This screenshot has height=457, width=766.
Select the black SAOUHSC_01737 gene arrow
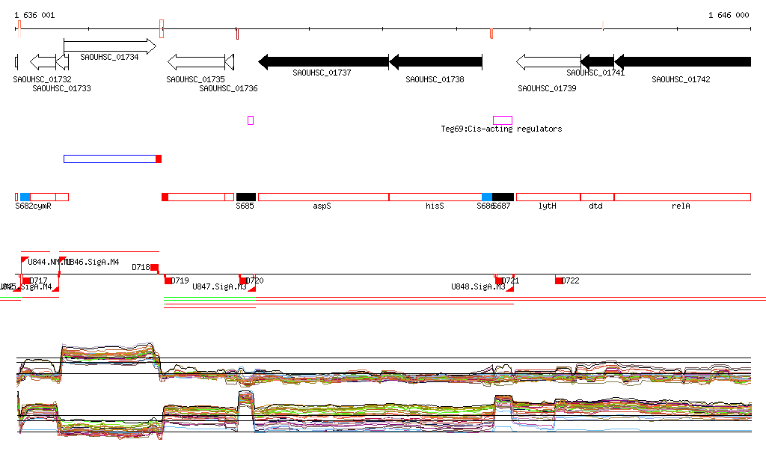pos(323,62)
